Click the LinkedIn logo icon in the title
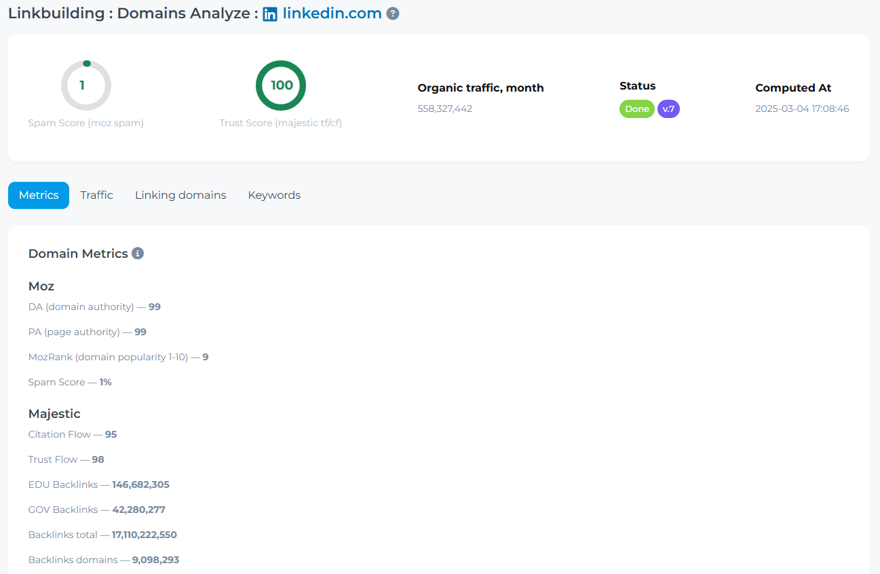The image size is (880, 574). pos(270,14)
